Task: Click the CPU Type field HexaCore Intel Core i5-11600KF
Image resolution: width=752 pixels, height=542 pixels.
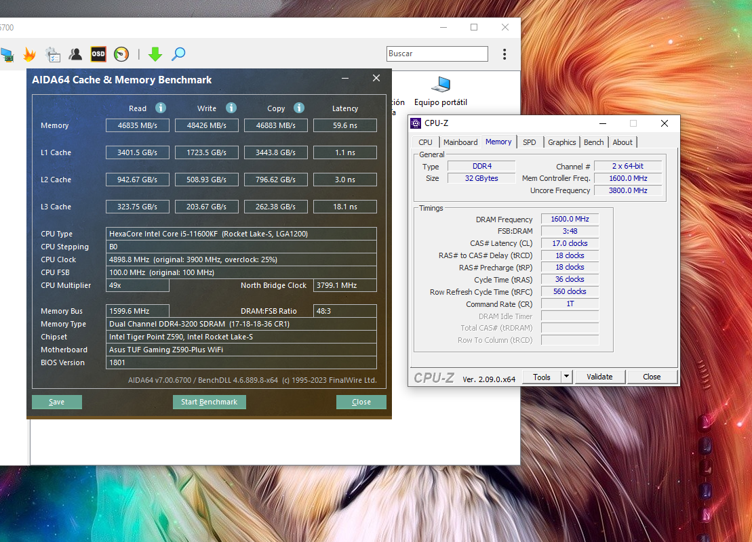Action: click(x=241, y=234)
